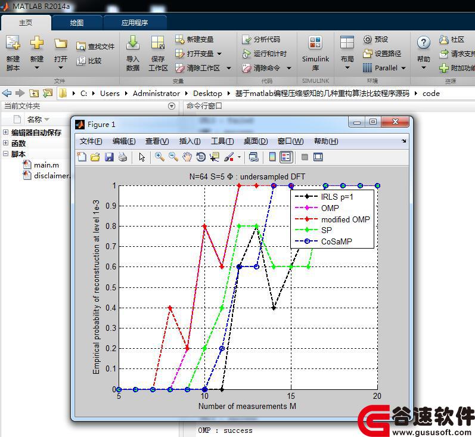Click Save Figure icon in Figure 1 toolbar

coord(109,157)
